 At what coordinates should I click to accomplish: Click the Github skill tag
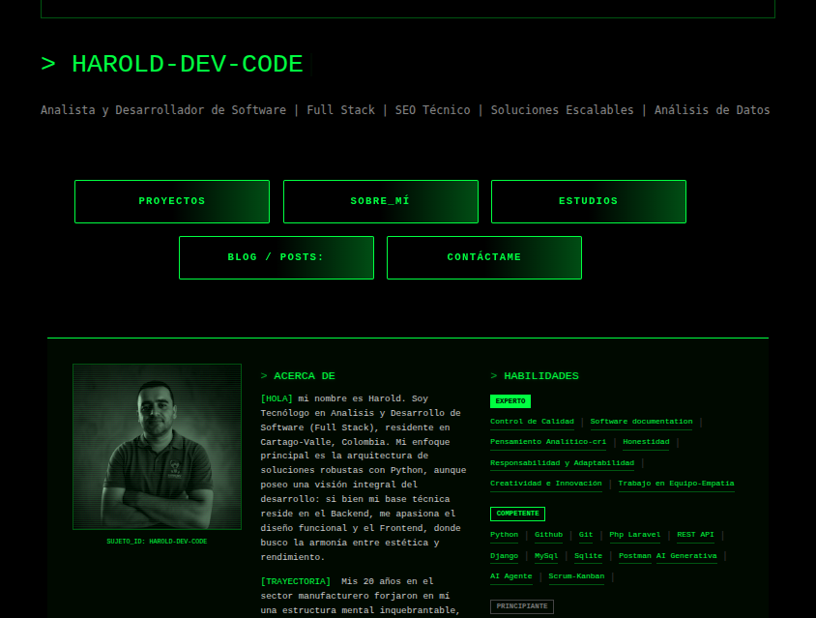coord(548,534)
